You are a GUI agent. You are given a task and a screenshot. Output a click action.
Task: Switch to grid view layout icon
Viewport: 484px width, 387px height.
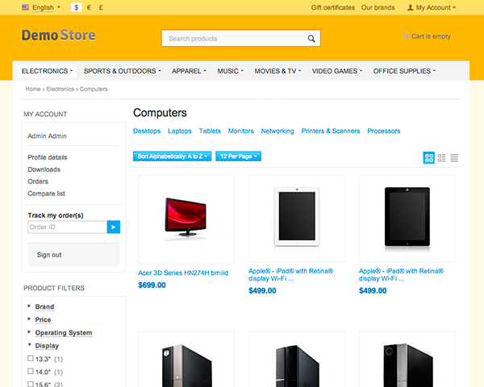(429, 158)
